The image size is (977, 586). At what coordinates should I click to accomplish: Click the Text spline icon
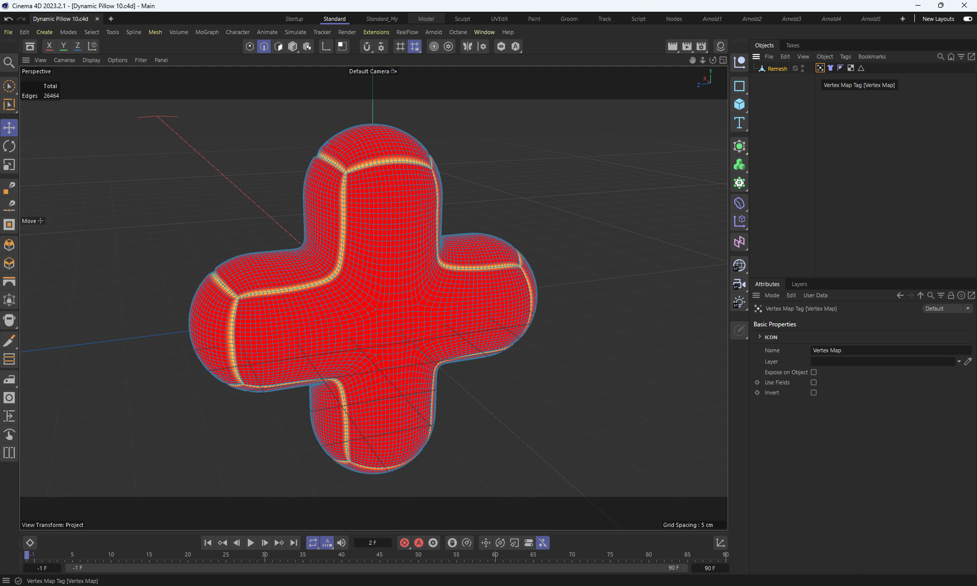point(739,123)
